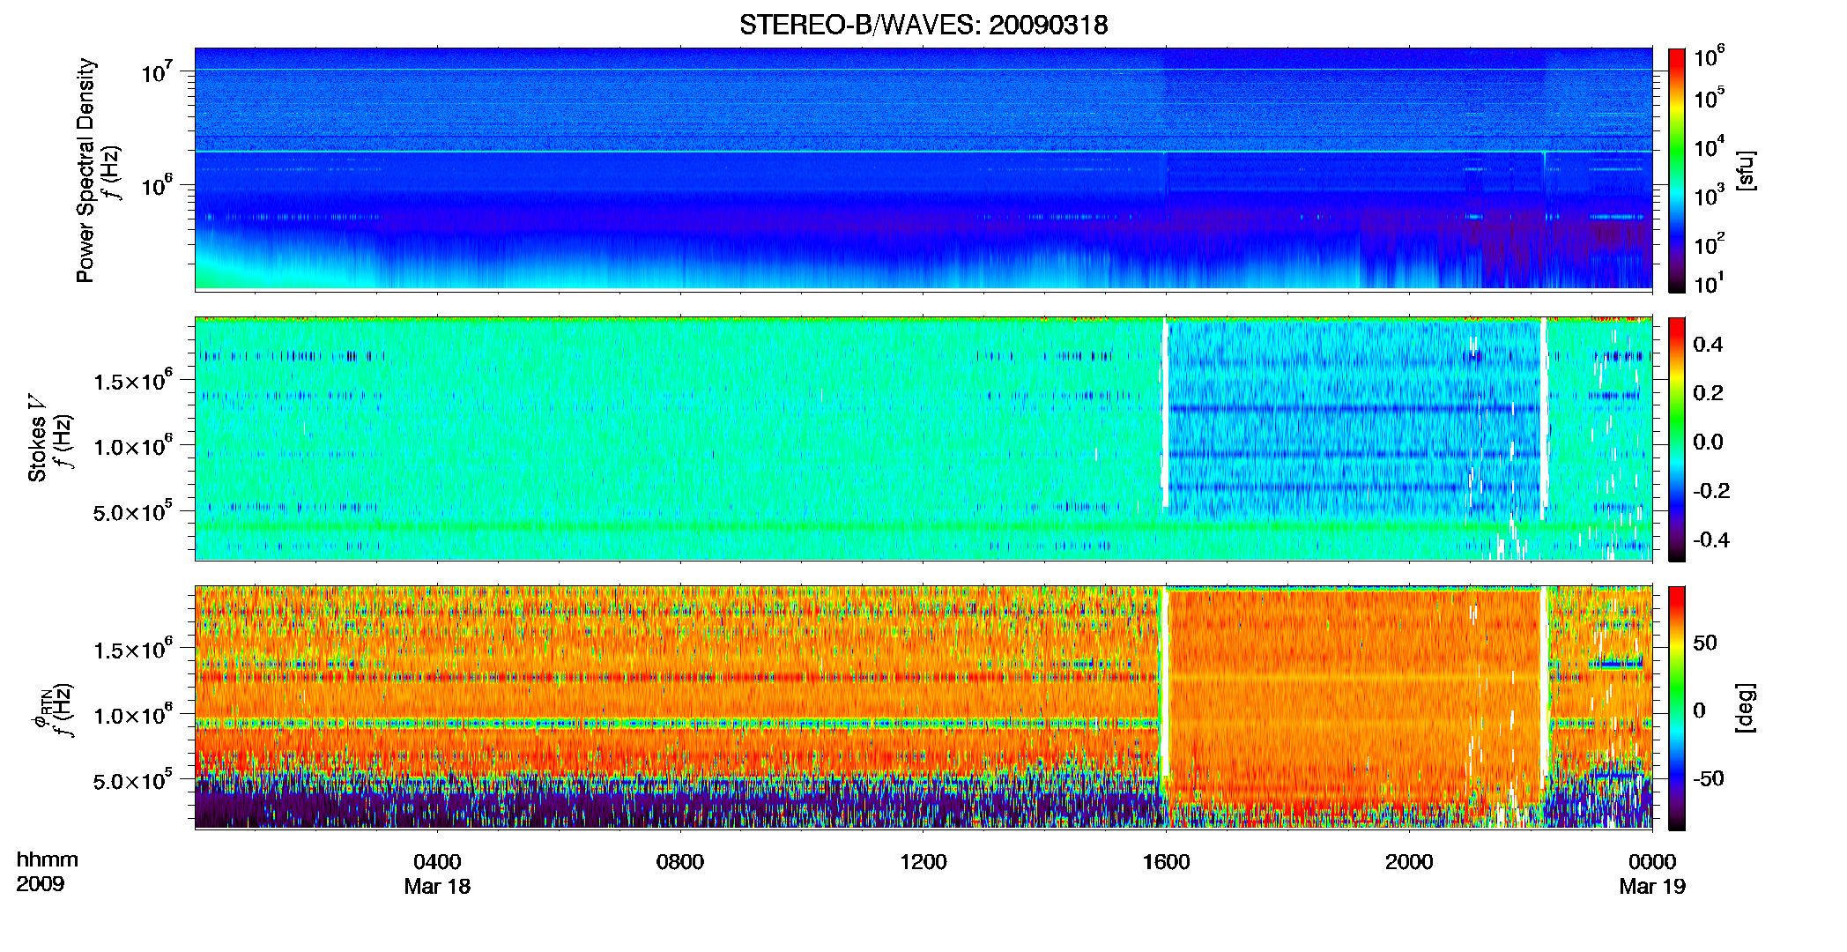The width and height of the screenshot is (1847, 952).
Task: Click the Stokes V color bar
Action: [x=1677, y=439]
